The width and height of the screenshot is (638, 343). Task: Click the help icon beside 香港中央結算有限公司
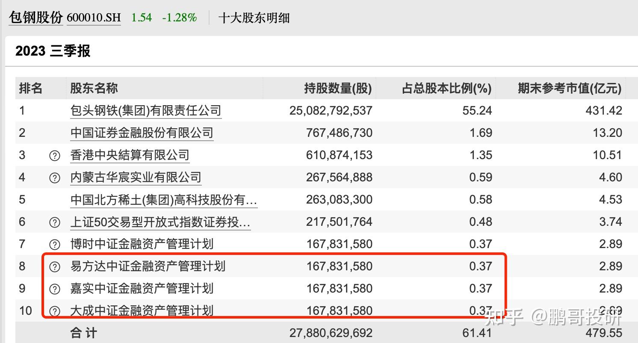54,155
